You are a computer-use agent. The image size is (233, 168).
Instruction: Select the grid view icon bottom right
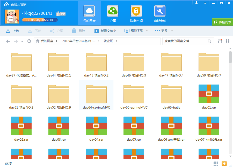click(216, 164)
